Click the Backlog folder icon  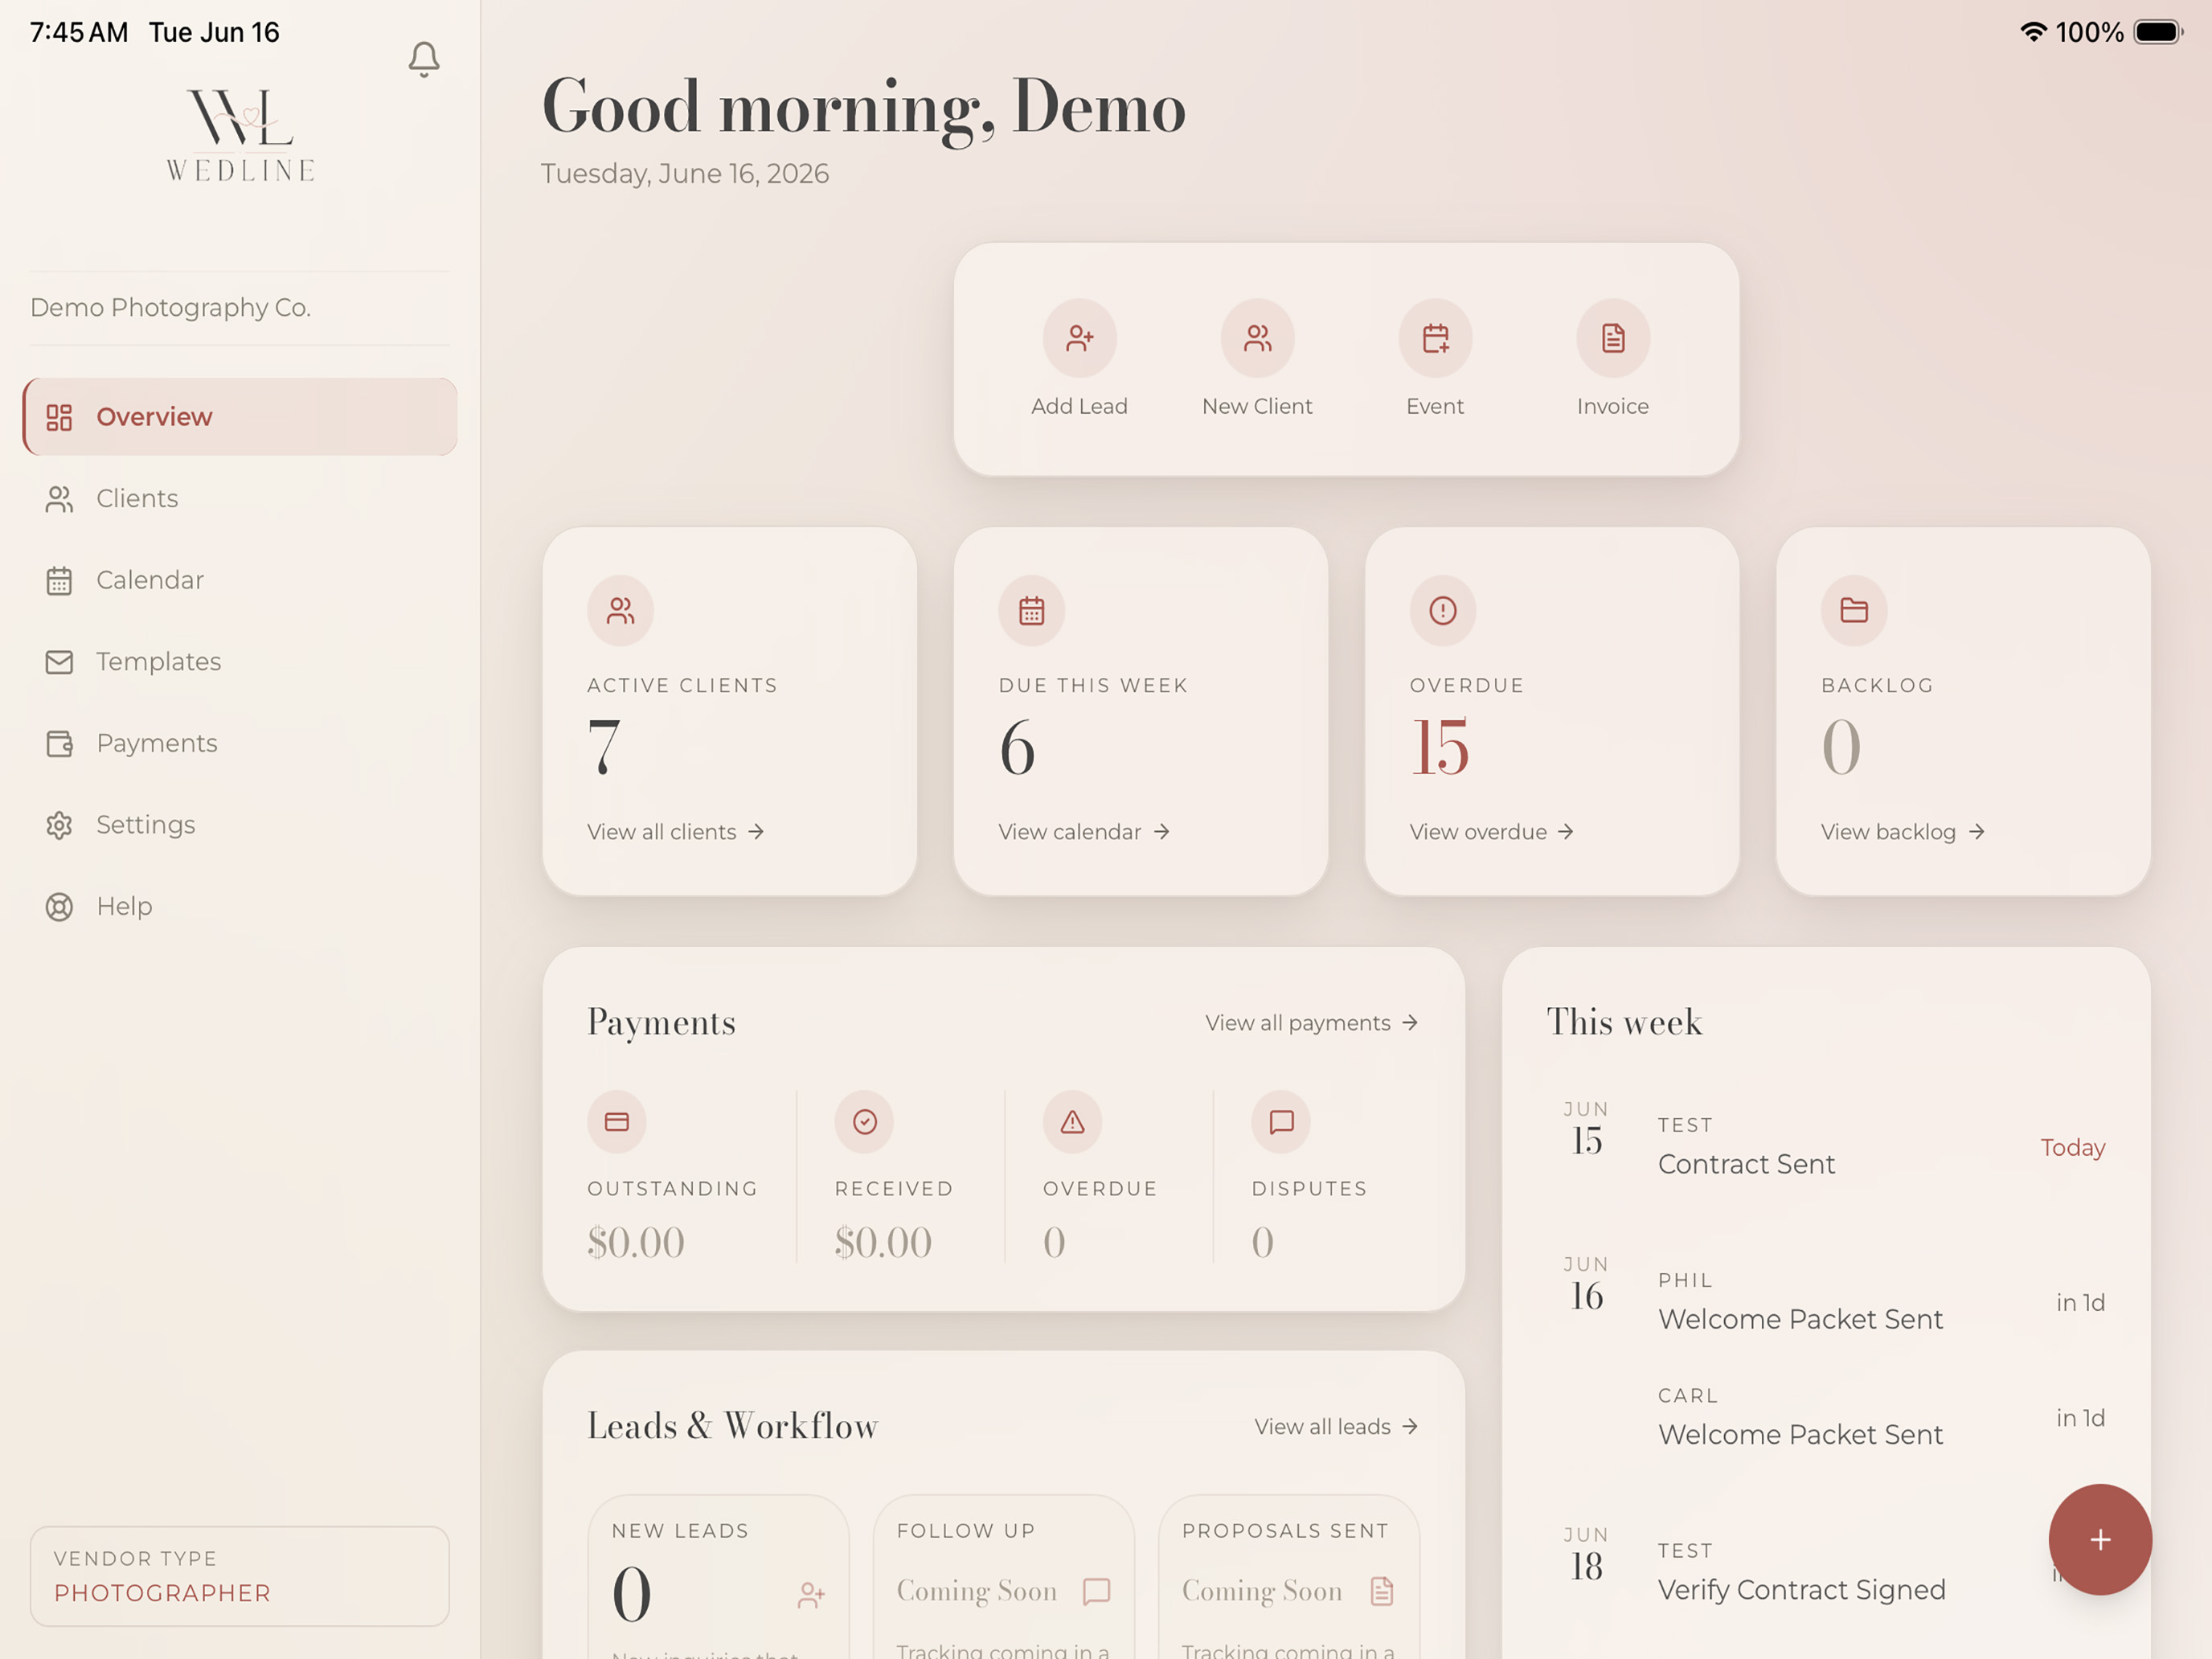click(1854, 610)
